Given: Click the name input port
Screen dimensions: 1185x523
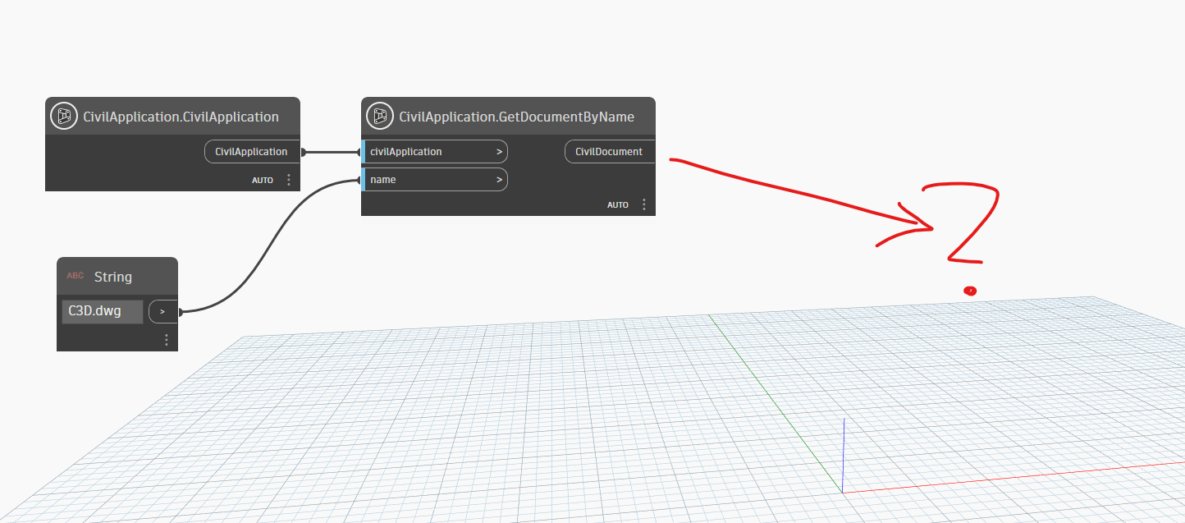Looking at the screenshot, I should (434, 180).
